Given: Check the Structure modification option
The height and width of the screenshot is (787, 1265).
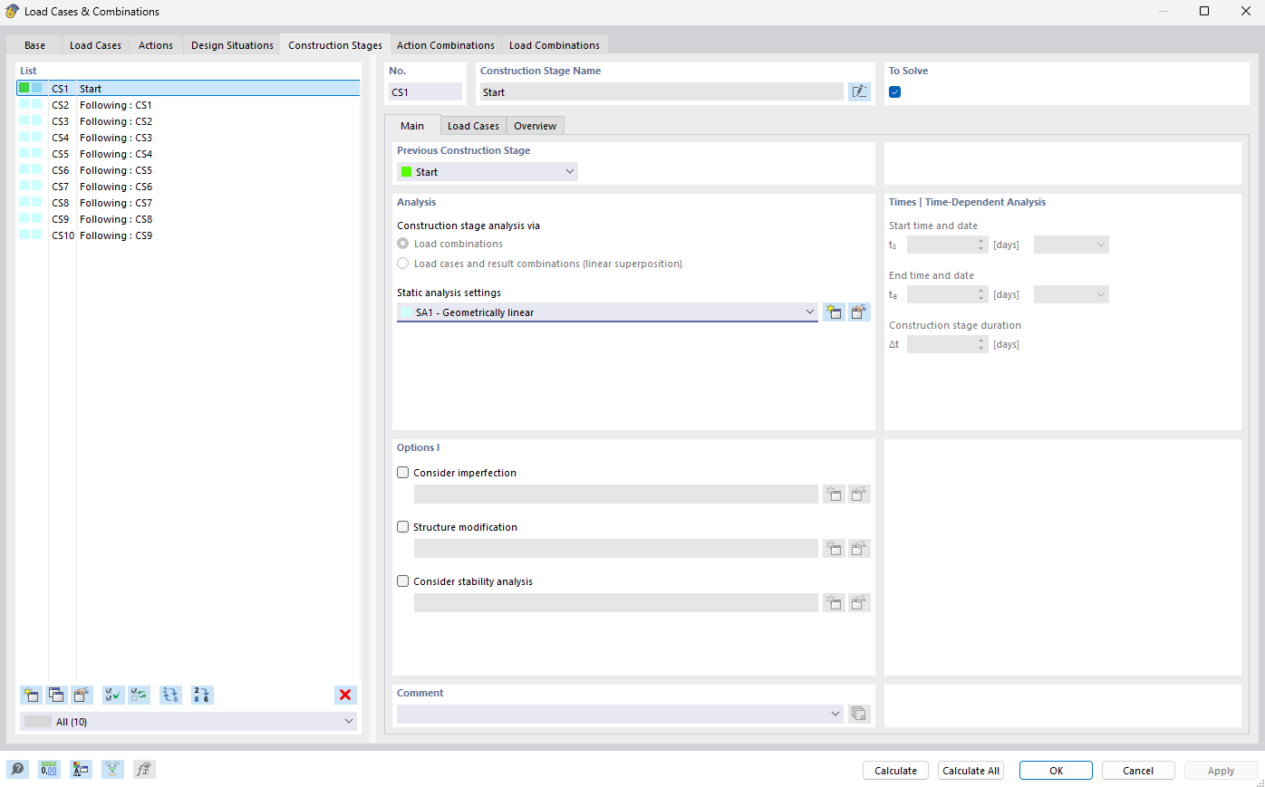Looking at the screenshot, I should click(x=402, y=526).
